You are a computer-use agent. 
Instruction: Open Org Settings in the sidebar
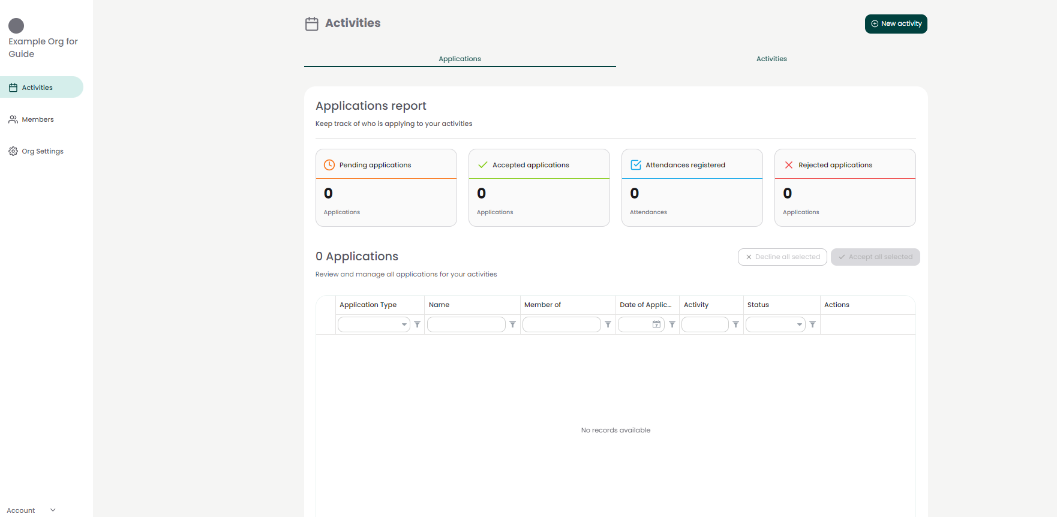tap(42, 151)
